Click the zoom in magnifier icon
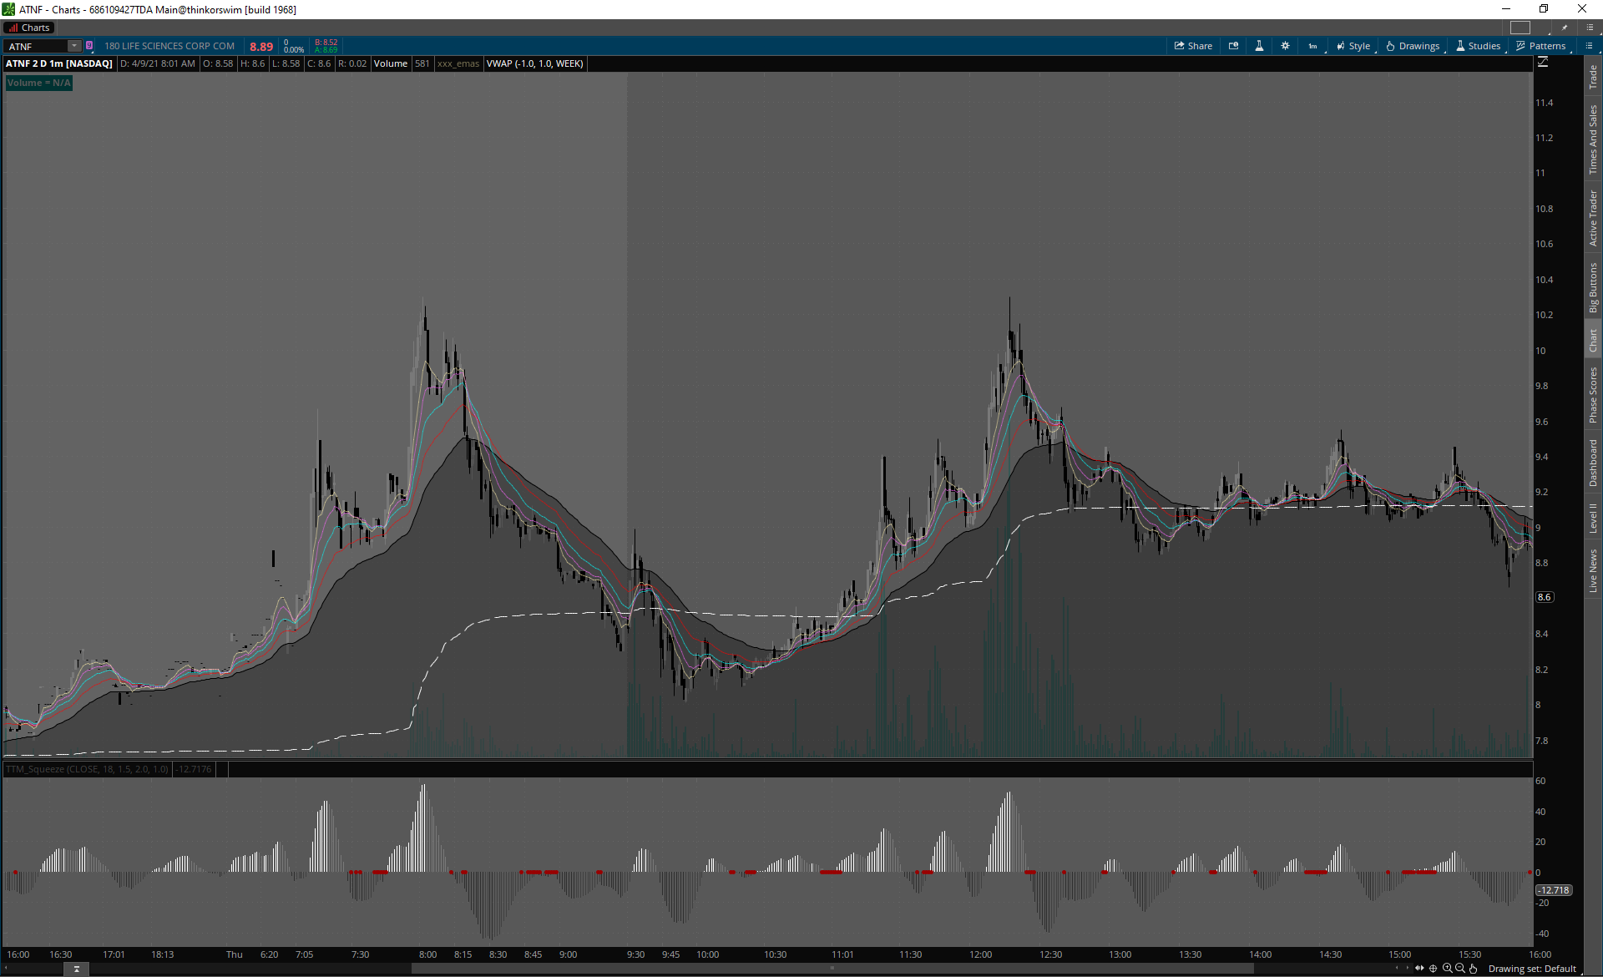Screen dimensions: 1603x977 [x=1447, y=969]
